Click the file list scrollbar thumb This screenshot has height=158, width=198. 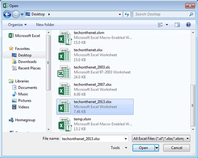pos(193,105)
